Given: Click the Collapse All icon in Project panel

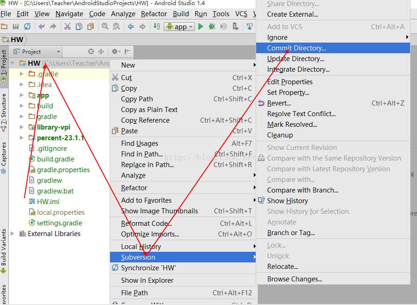Looking at the screenshot, I should [101, 51].
